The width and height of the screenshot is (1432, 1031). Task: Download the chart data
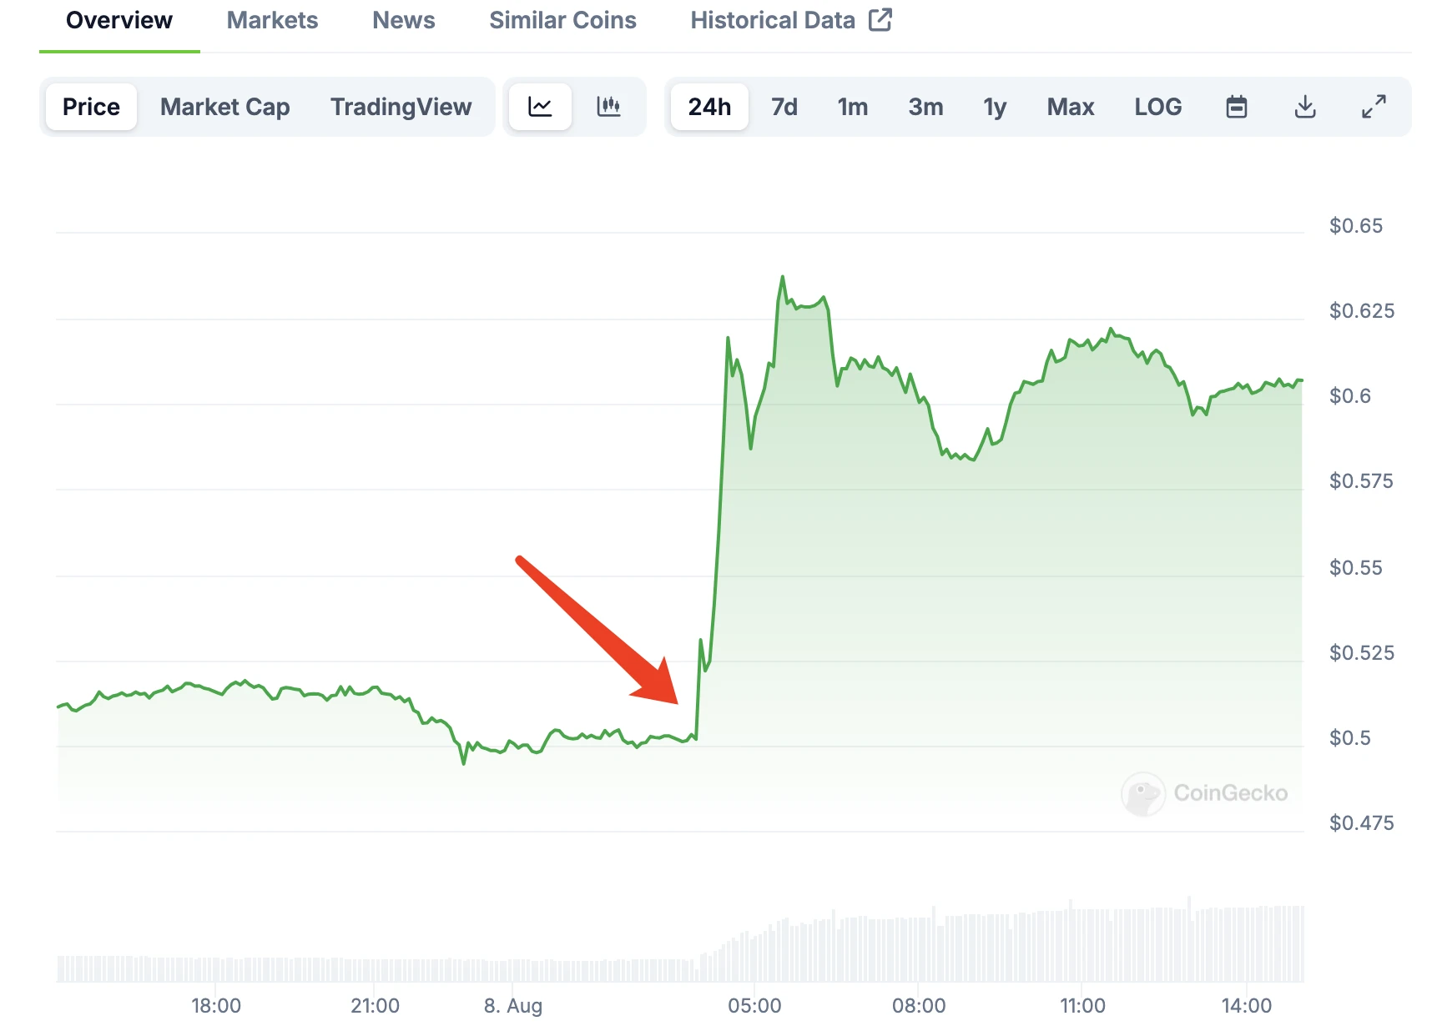click(x=1305, y=107)
